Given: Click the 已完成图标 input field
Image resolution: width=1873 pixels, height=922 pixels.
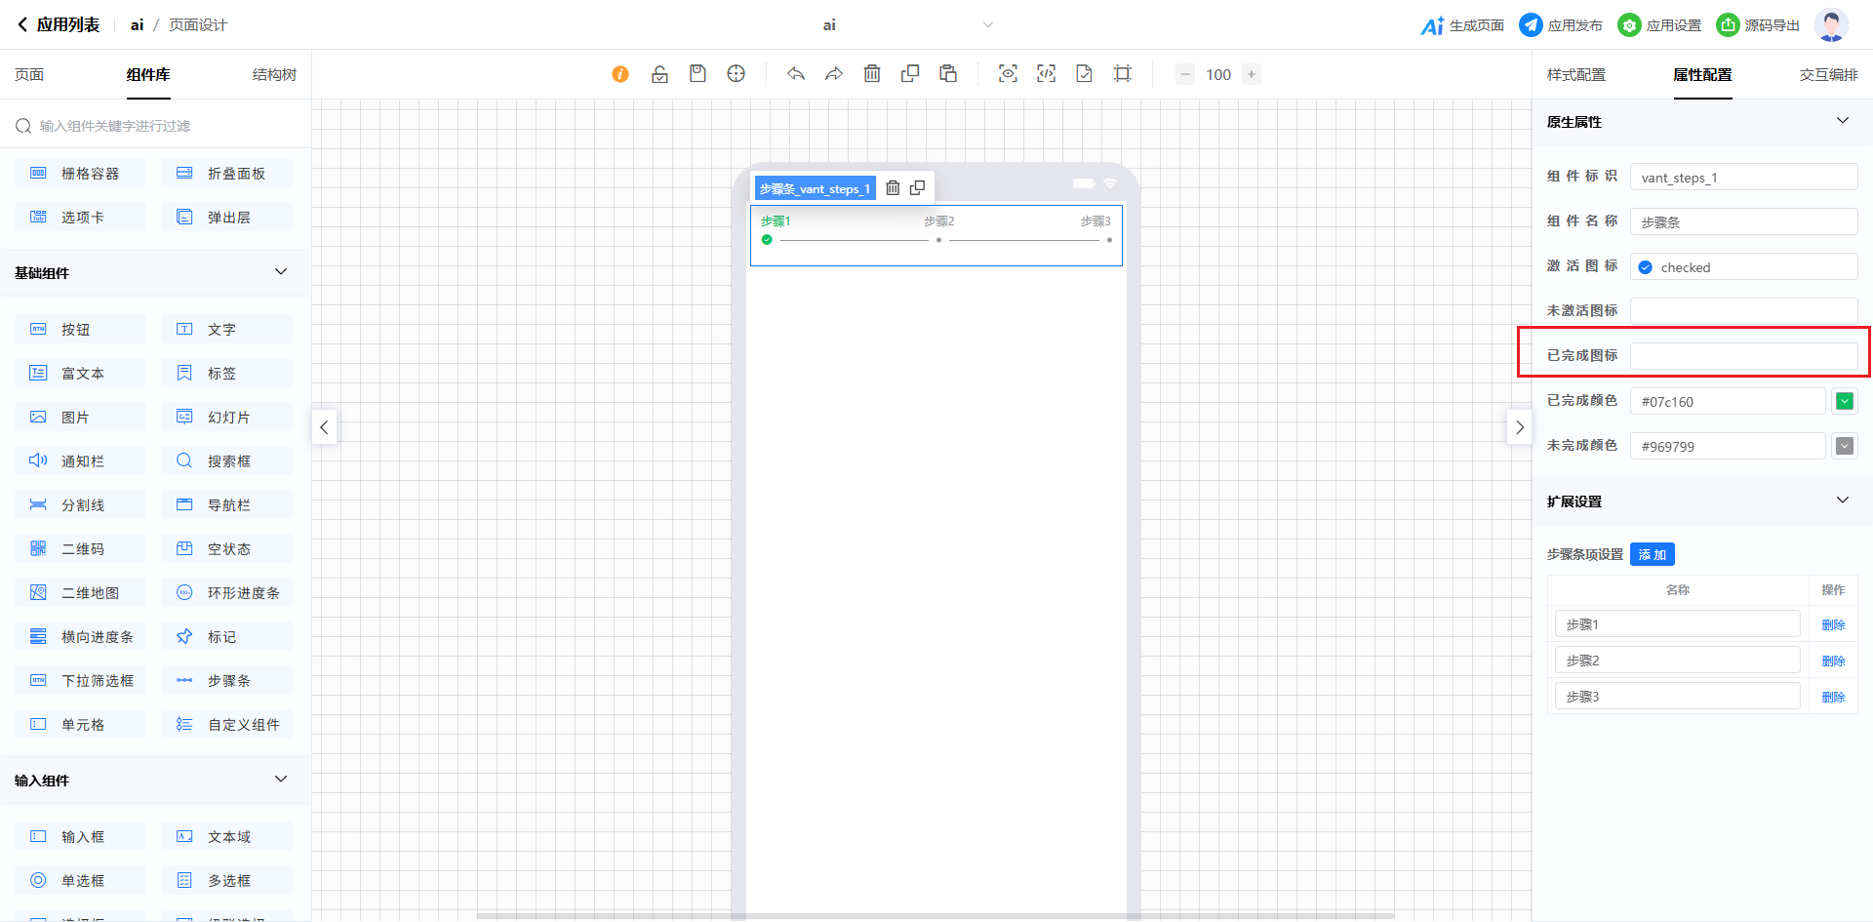Looking at the screenshot, I should [1743, 356].
